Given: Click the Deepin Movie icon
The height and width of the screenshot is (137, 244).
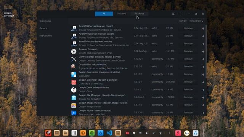Looking at the screenshot, I should coord(74,113).
